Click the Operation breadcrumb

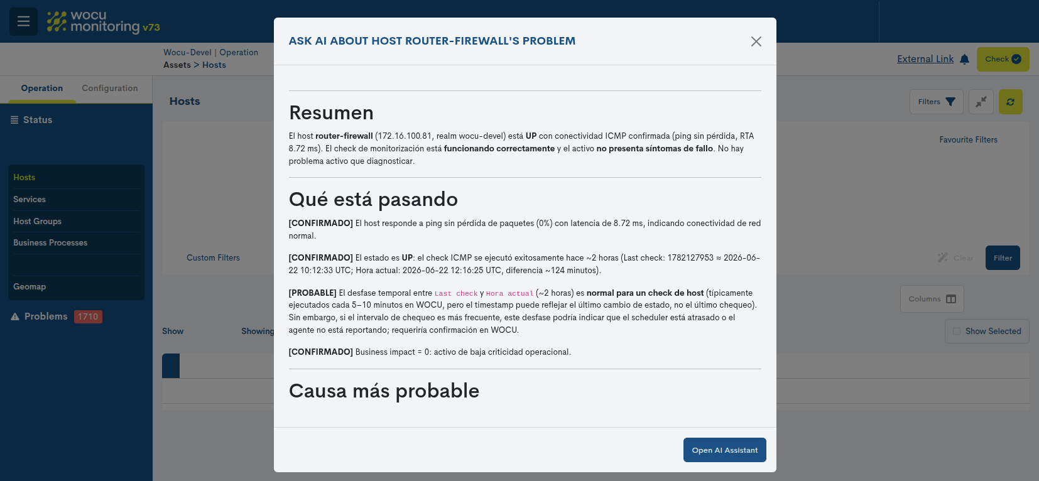point(239,53)
